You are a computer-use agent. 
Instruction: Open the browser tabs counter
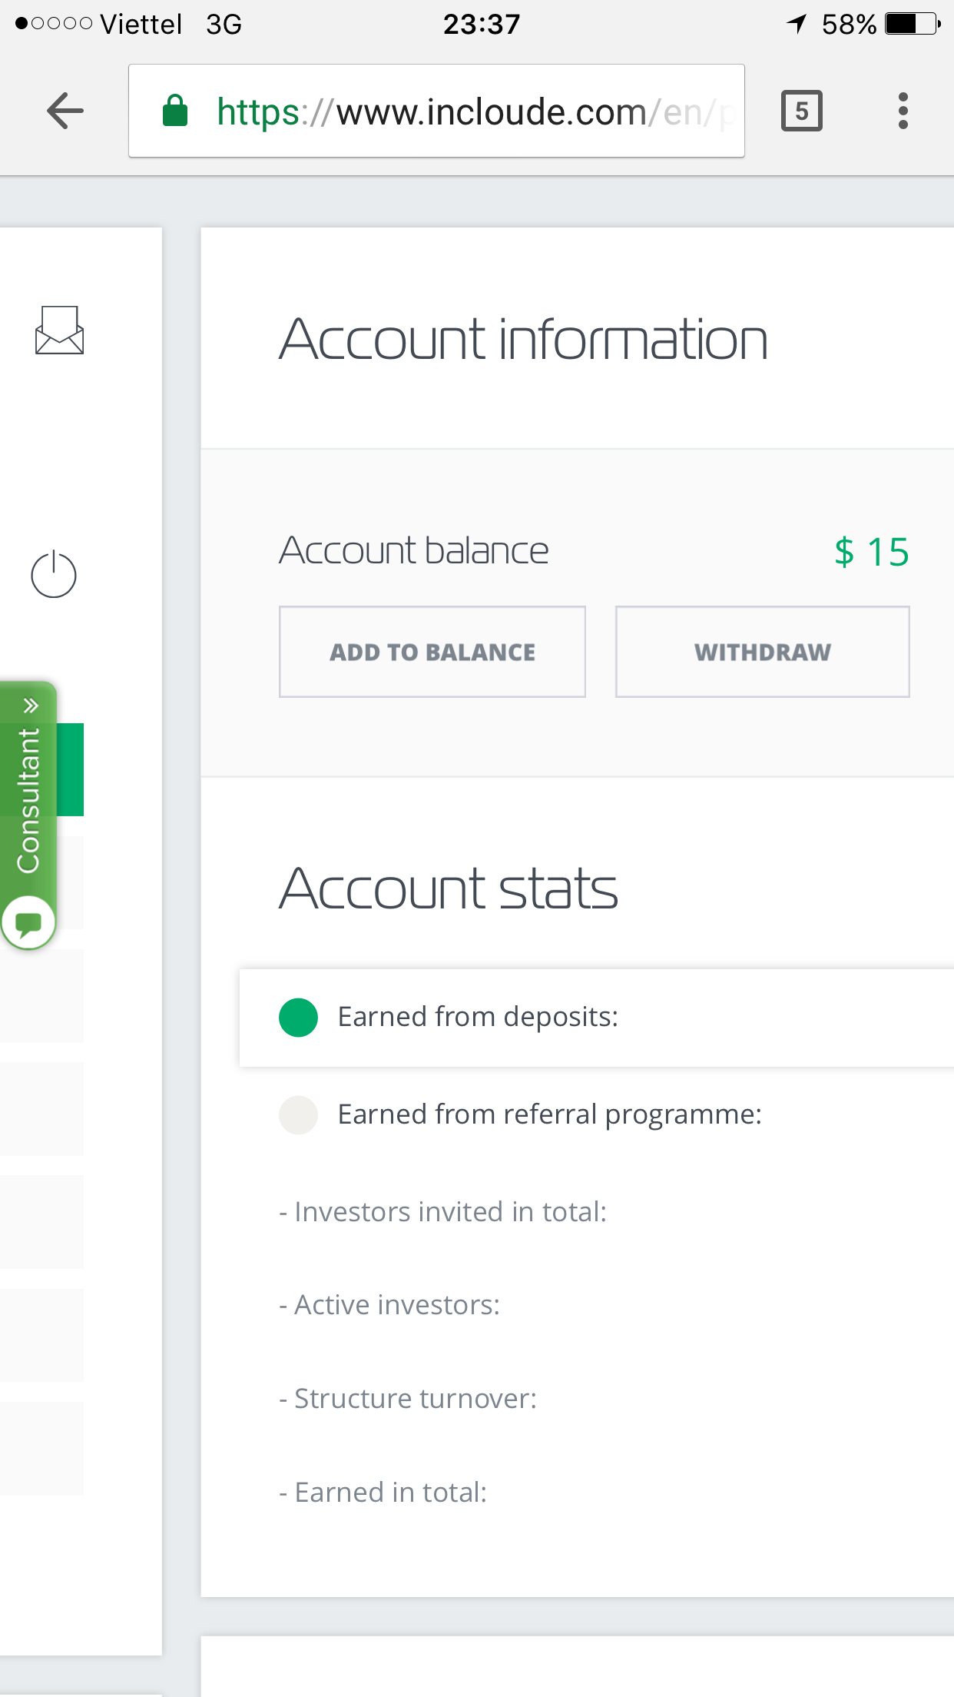coord(801,111)
